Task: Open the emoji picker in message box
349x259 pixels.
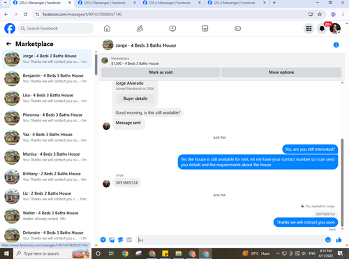Action: click(x=328, y=239)
